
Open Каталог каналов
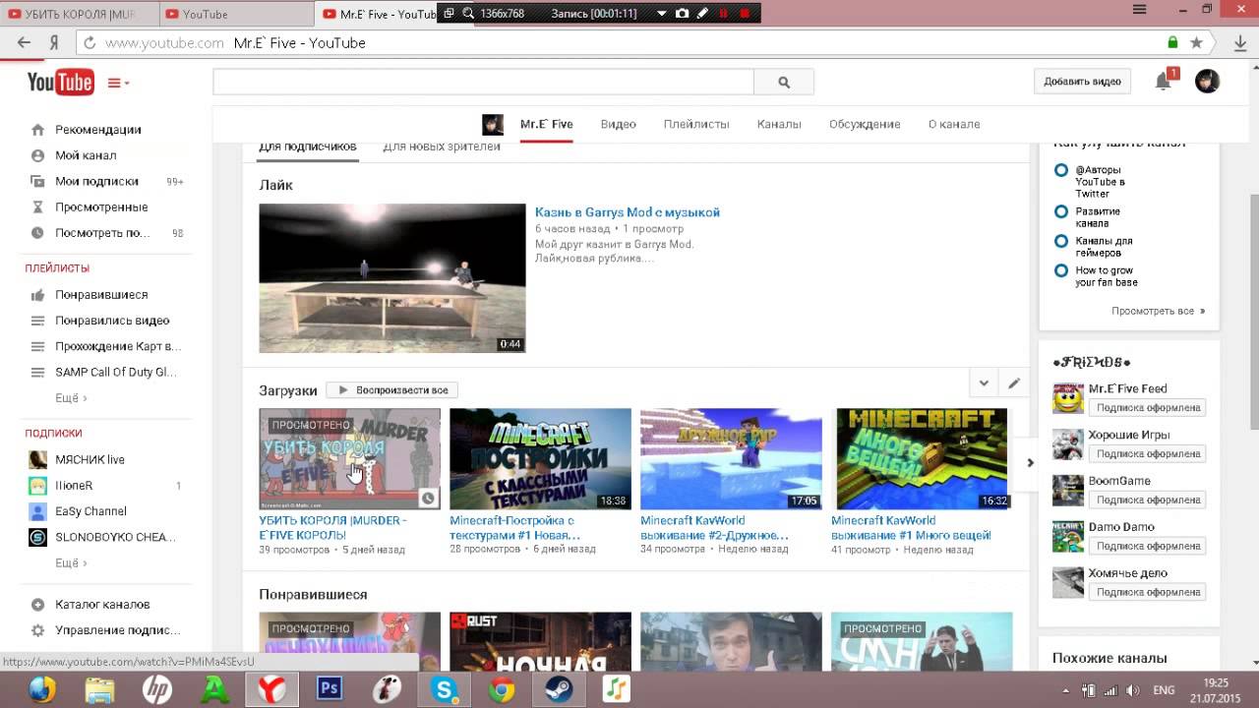click(x=102, y=605)
